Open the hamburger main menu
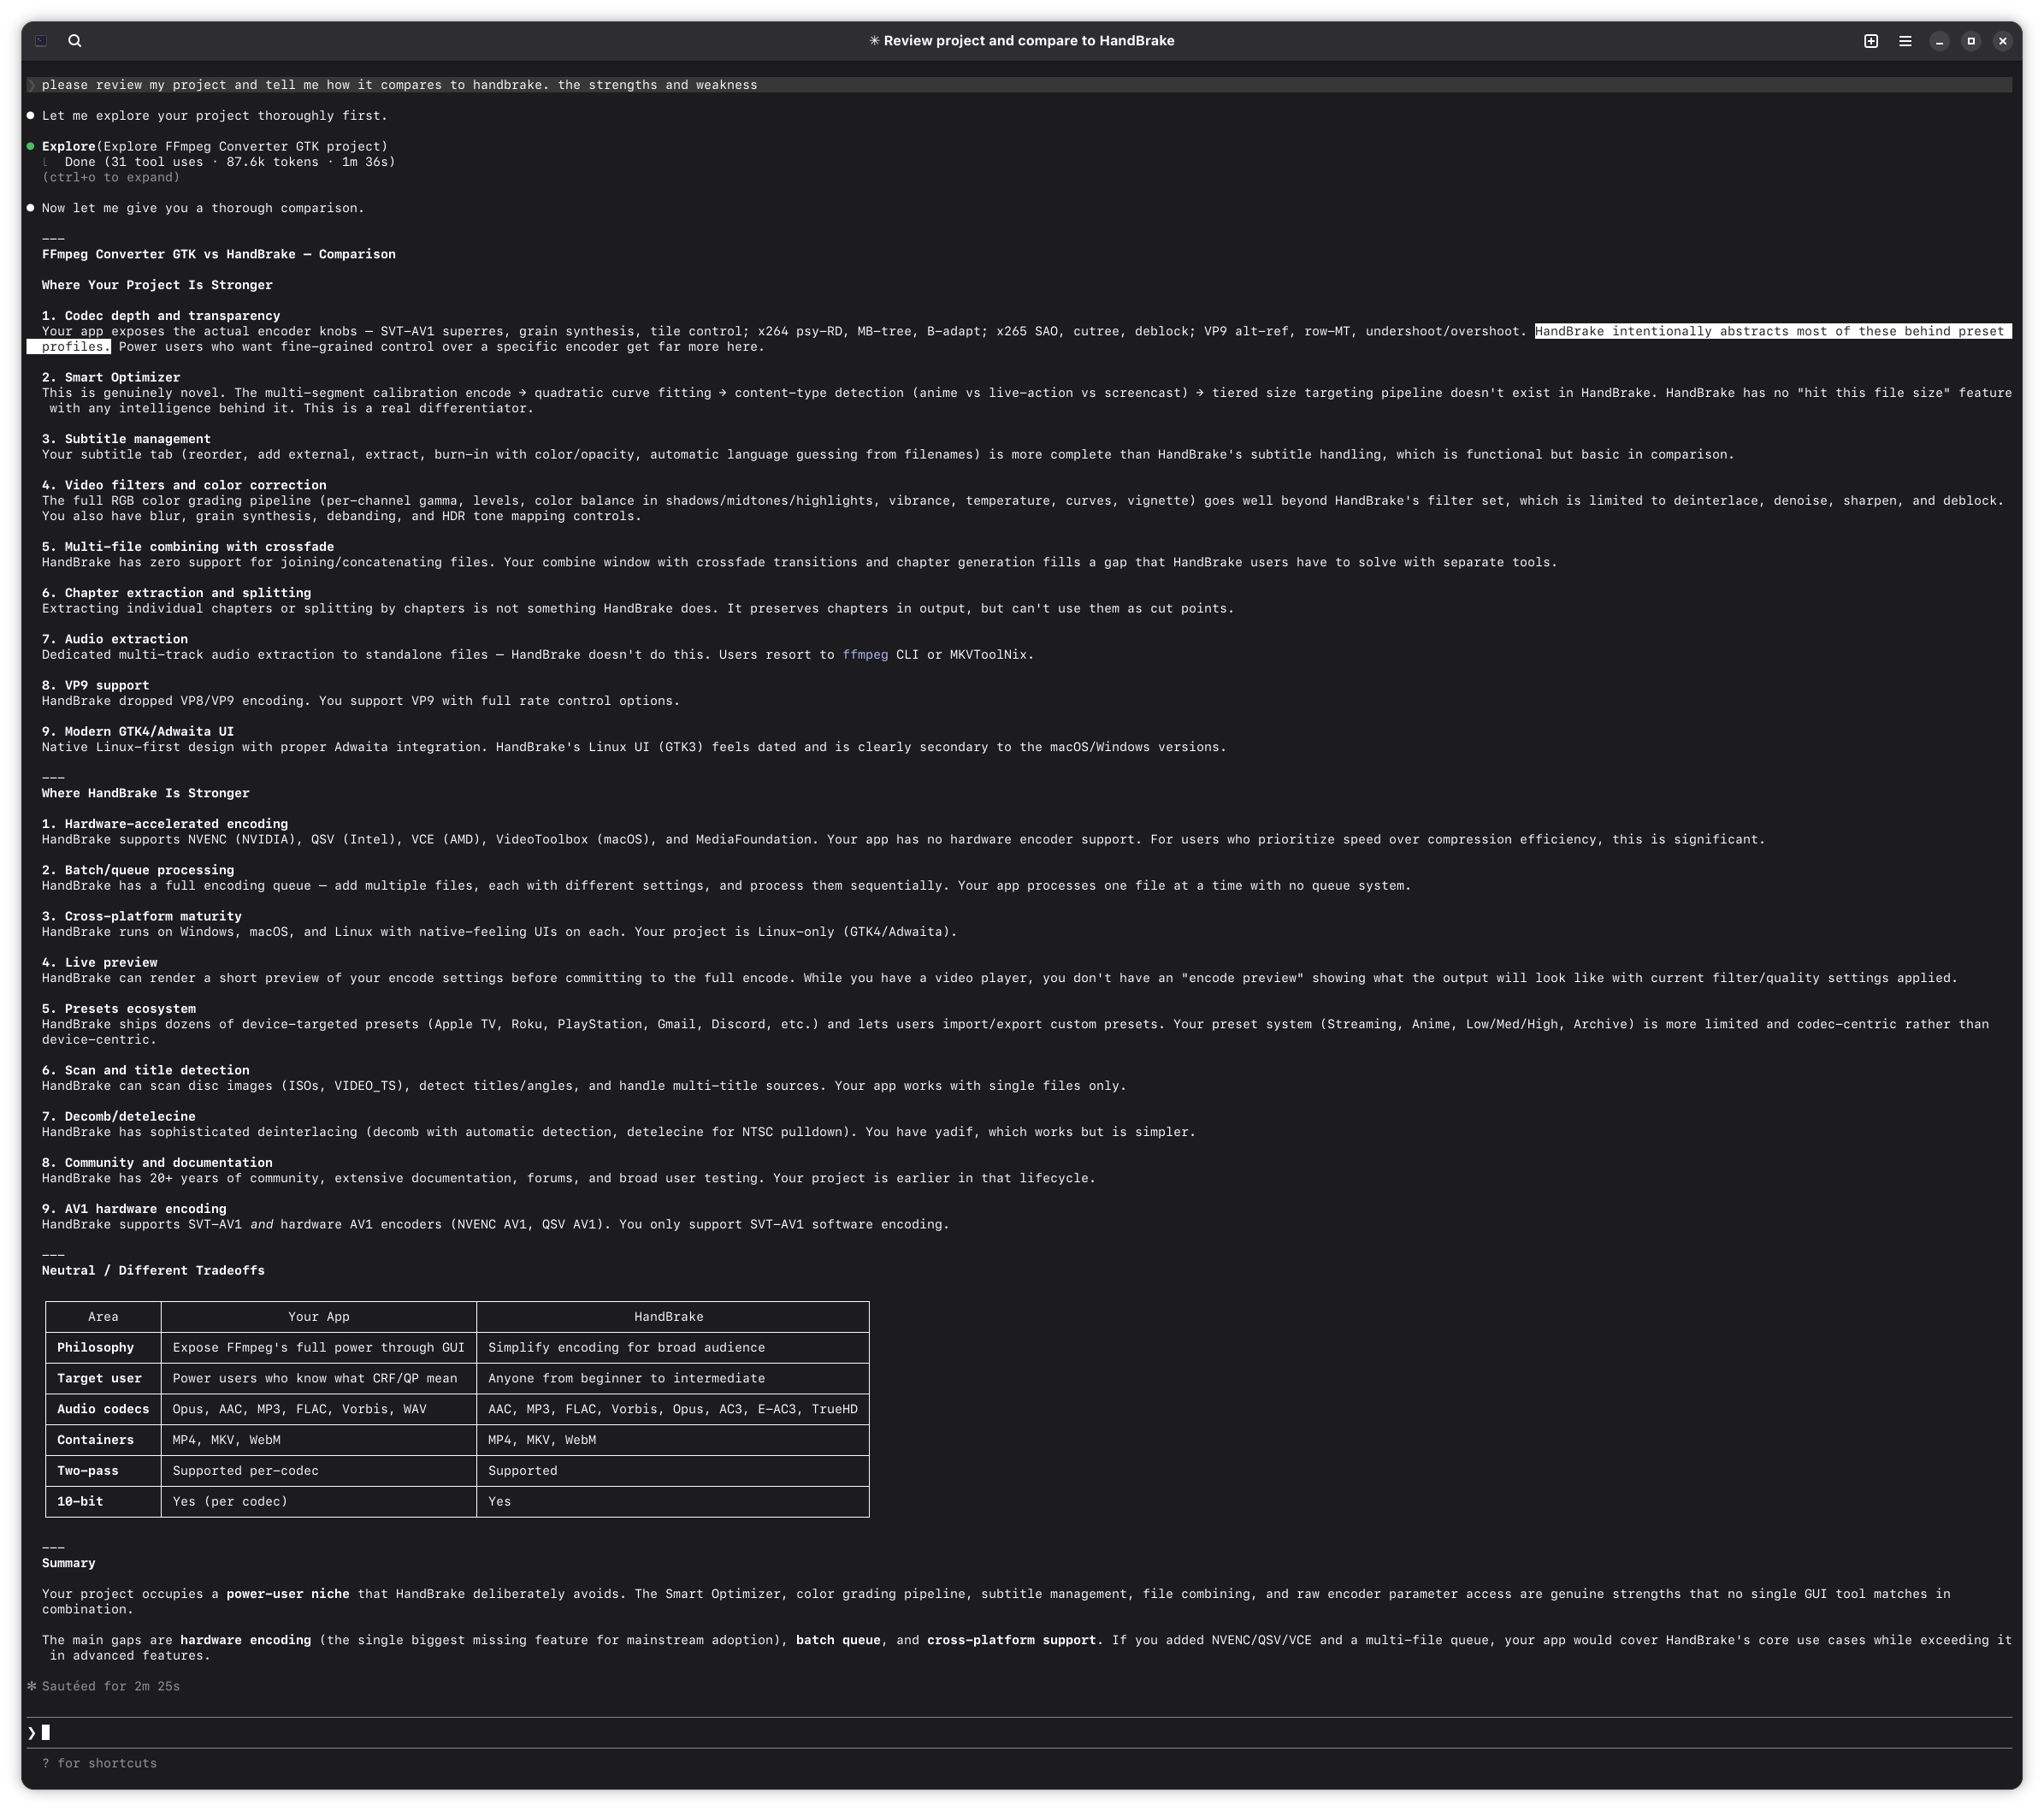 1905,41
